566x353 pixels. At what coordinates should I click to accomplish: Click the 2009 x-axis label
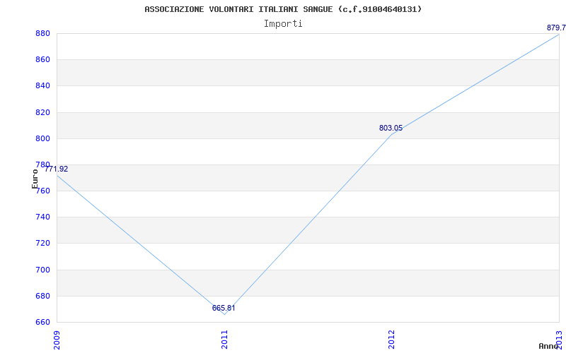pyautogui.click(x=57, y=340)
